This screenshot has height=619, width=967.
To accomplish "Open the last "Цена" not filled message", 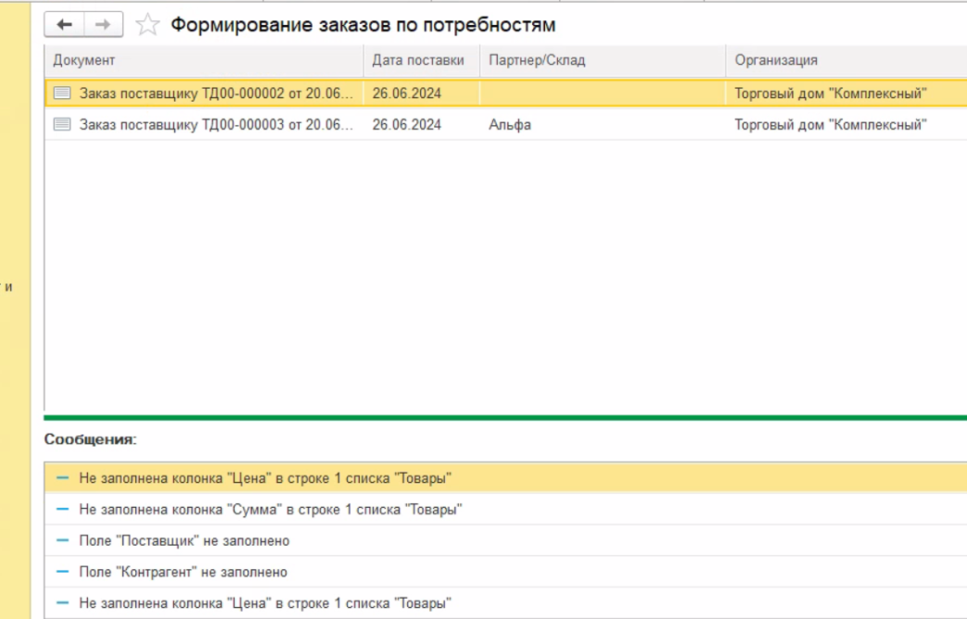I will click(265, 603).
